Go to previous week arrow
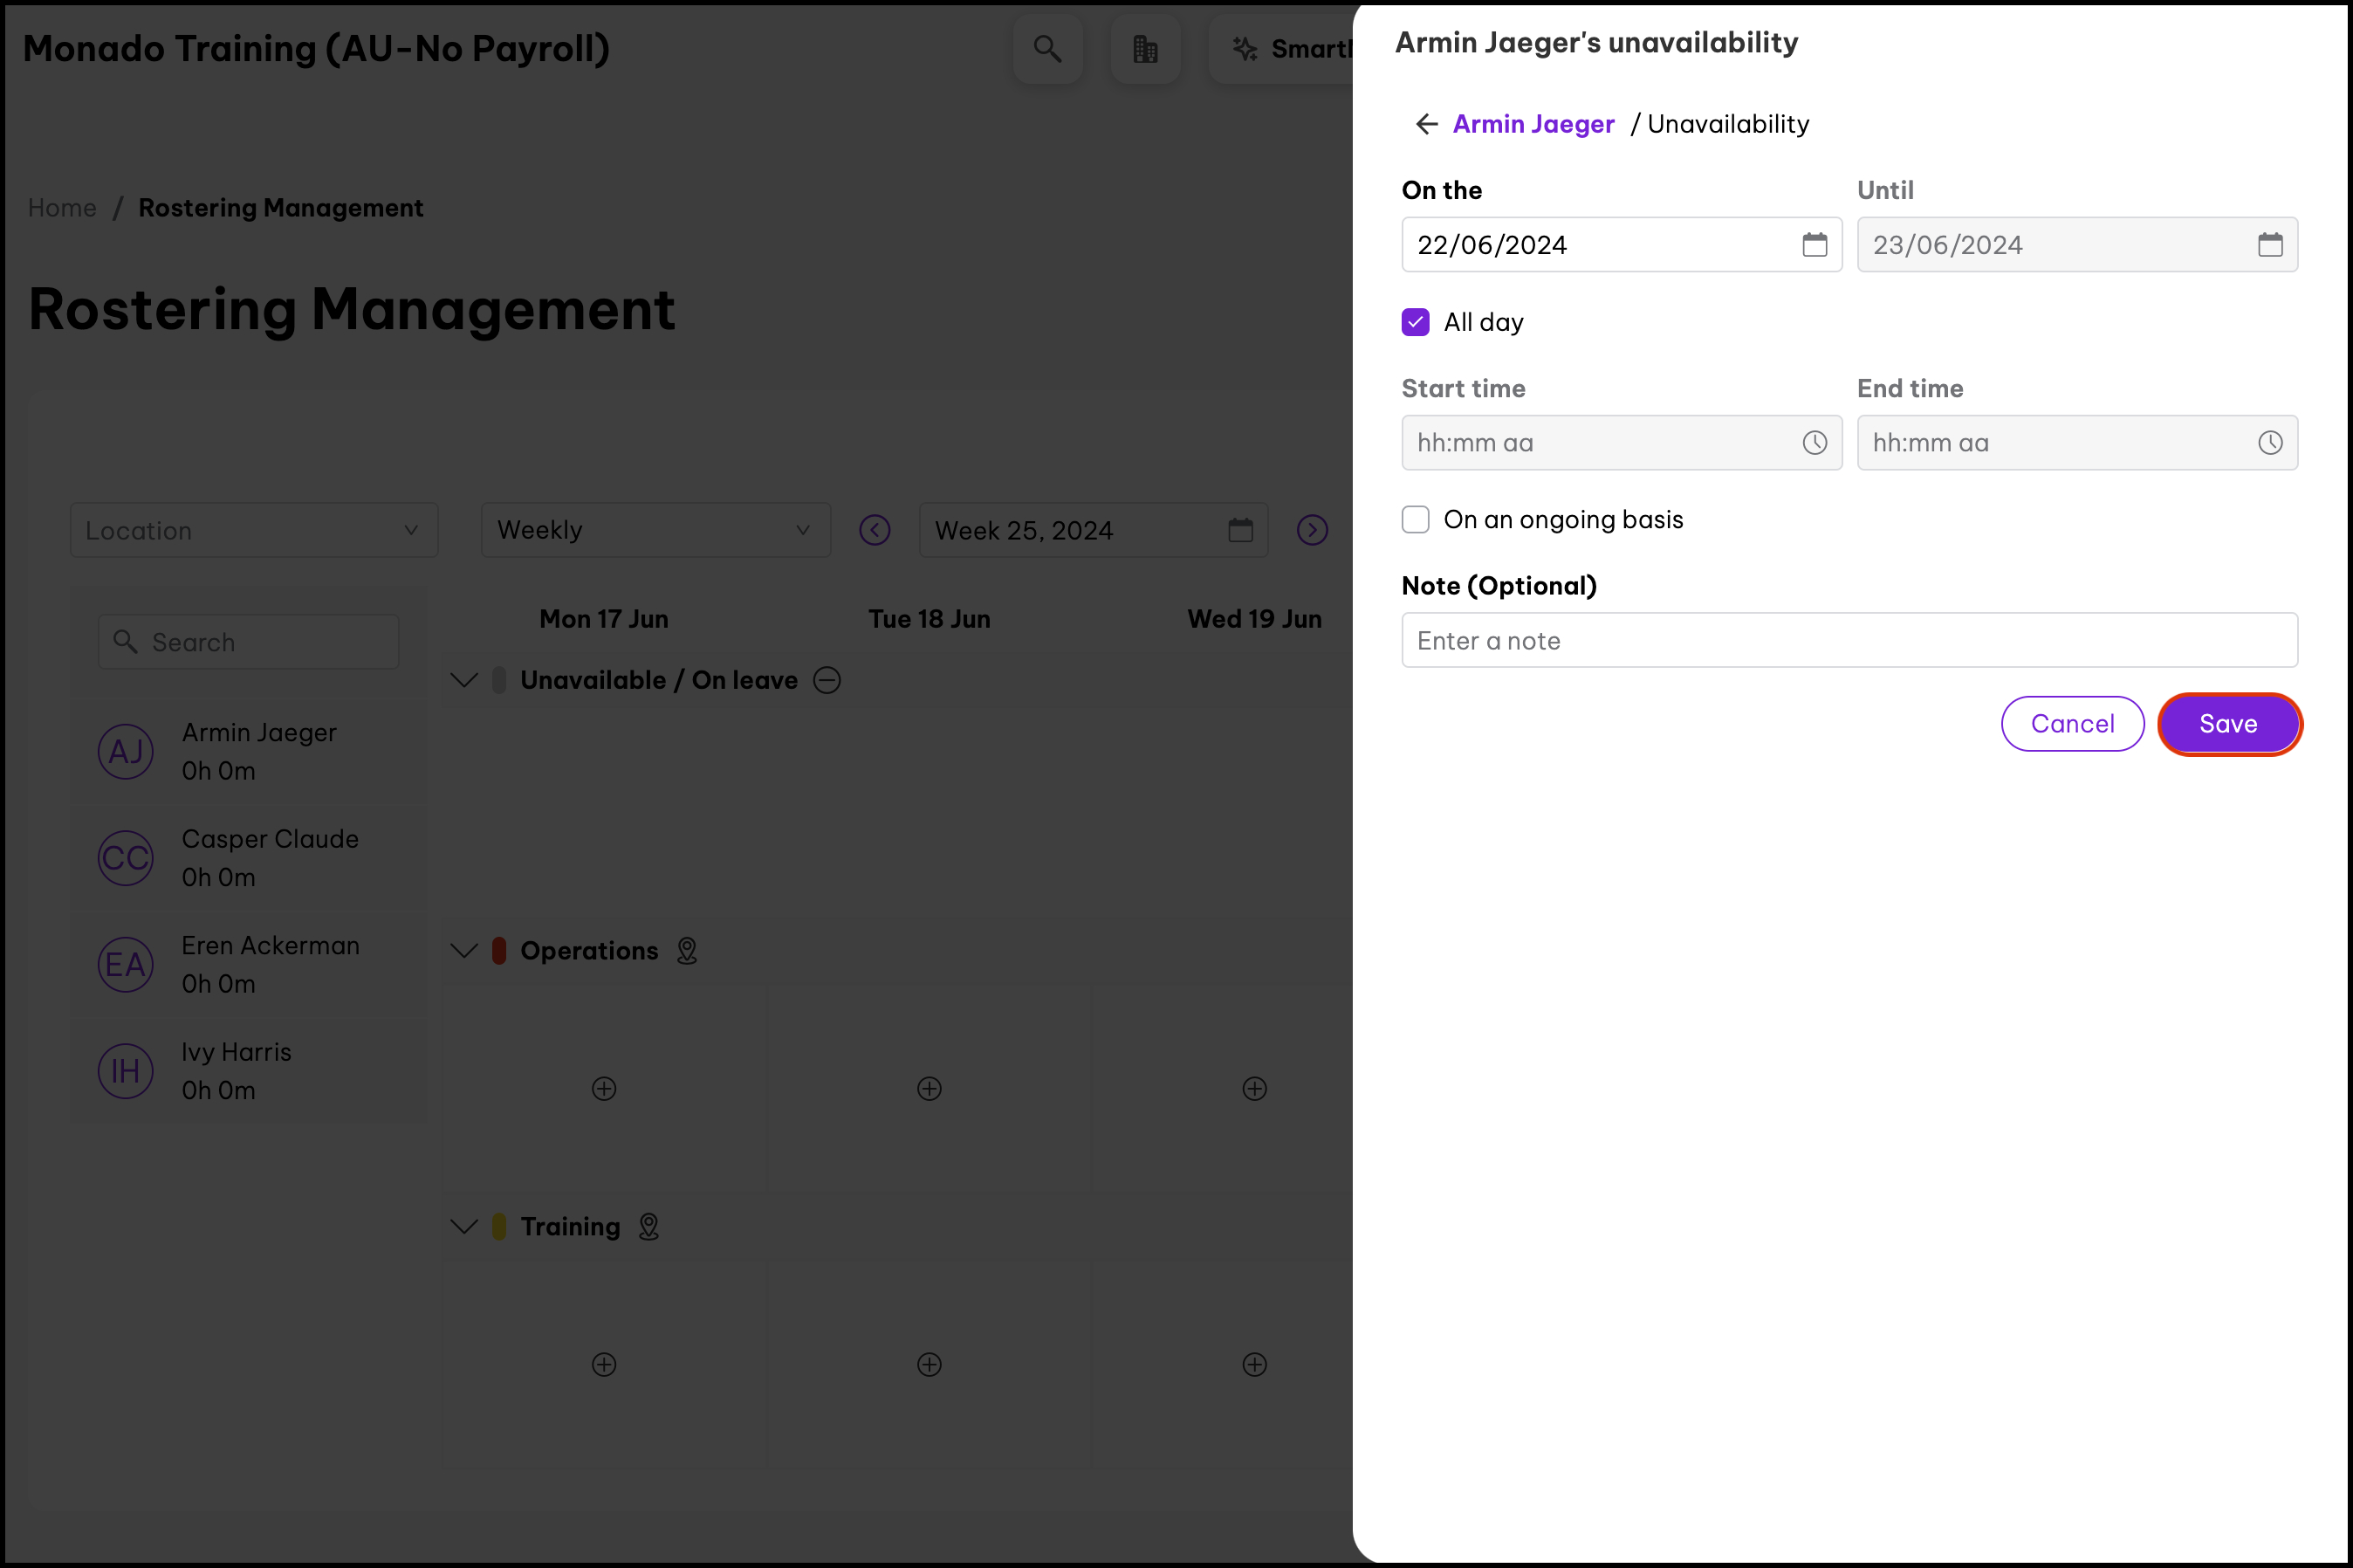The image size is (2353, 1568). (875, 530)
